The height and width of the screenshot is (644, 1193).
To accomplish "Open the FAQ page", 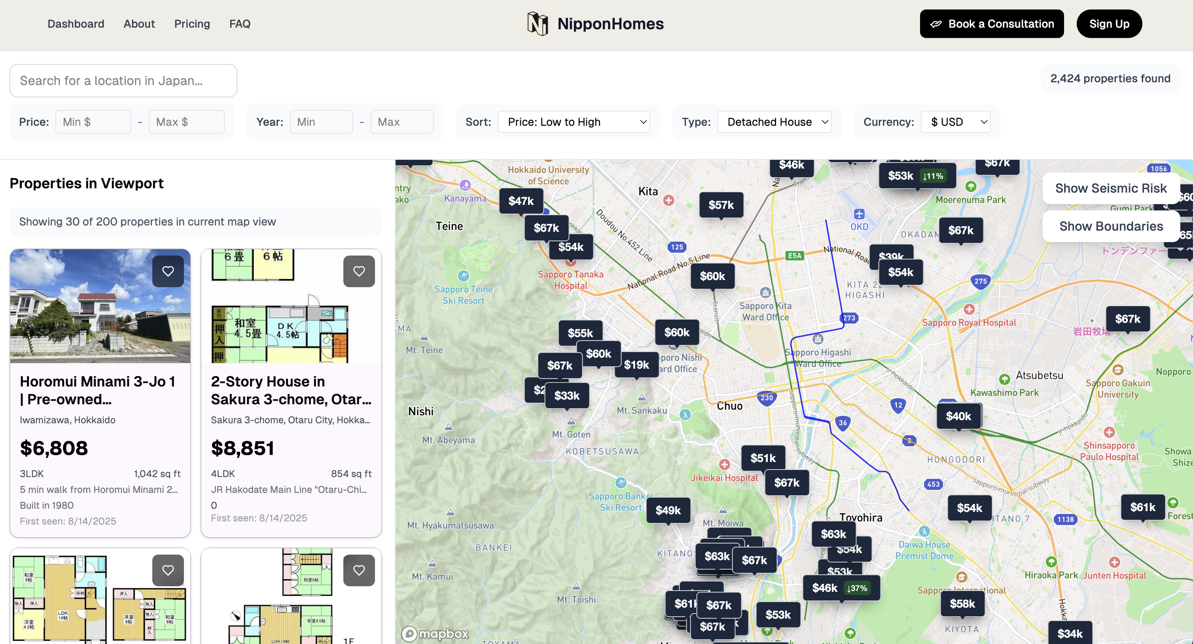I will 239,24.
